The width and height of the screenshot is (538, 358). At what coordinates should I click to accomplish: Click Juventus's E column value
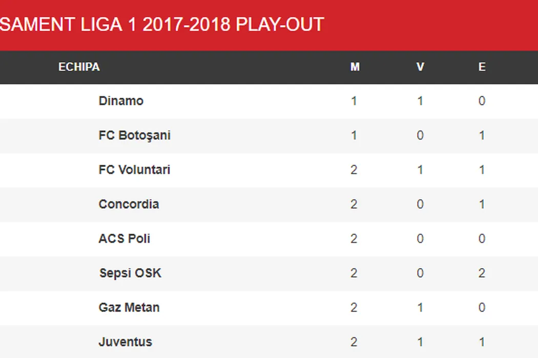click(x=482, y=342)
